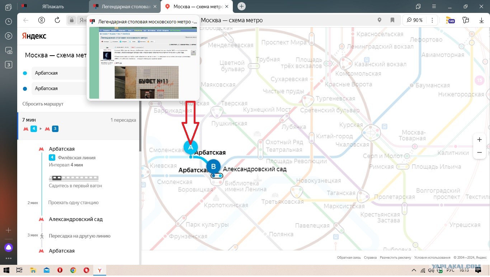View site security lock info

[72, 20]
